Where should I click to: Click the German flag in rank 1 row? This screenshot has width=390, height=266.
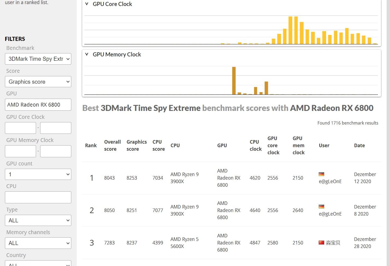pos(321,174)
